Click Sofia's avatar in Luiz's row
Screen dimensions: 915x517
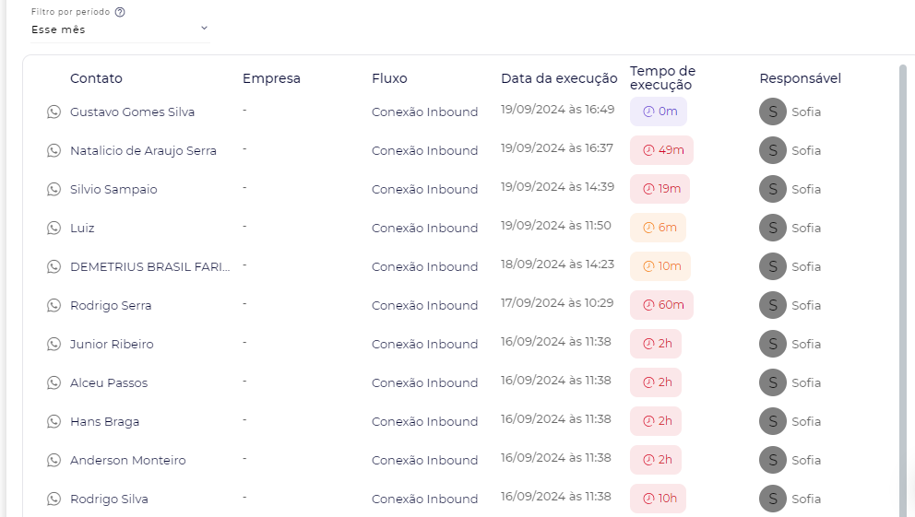click(772, 229)
